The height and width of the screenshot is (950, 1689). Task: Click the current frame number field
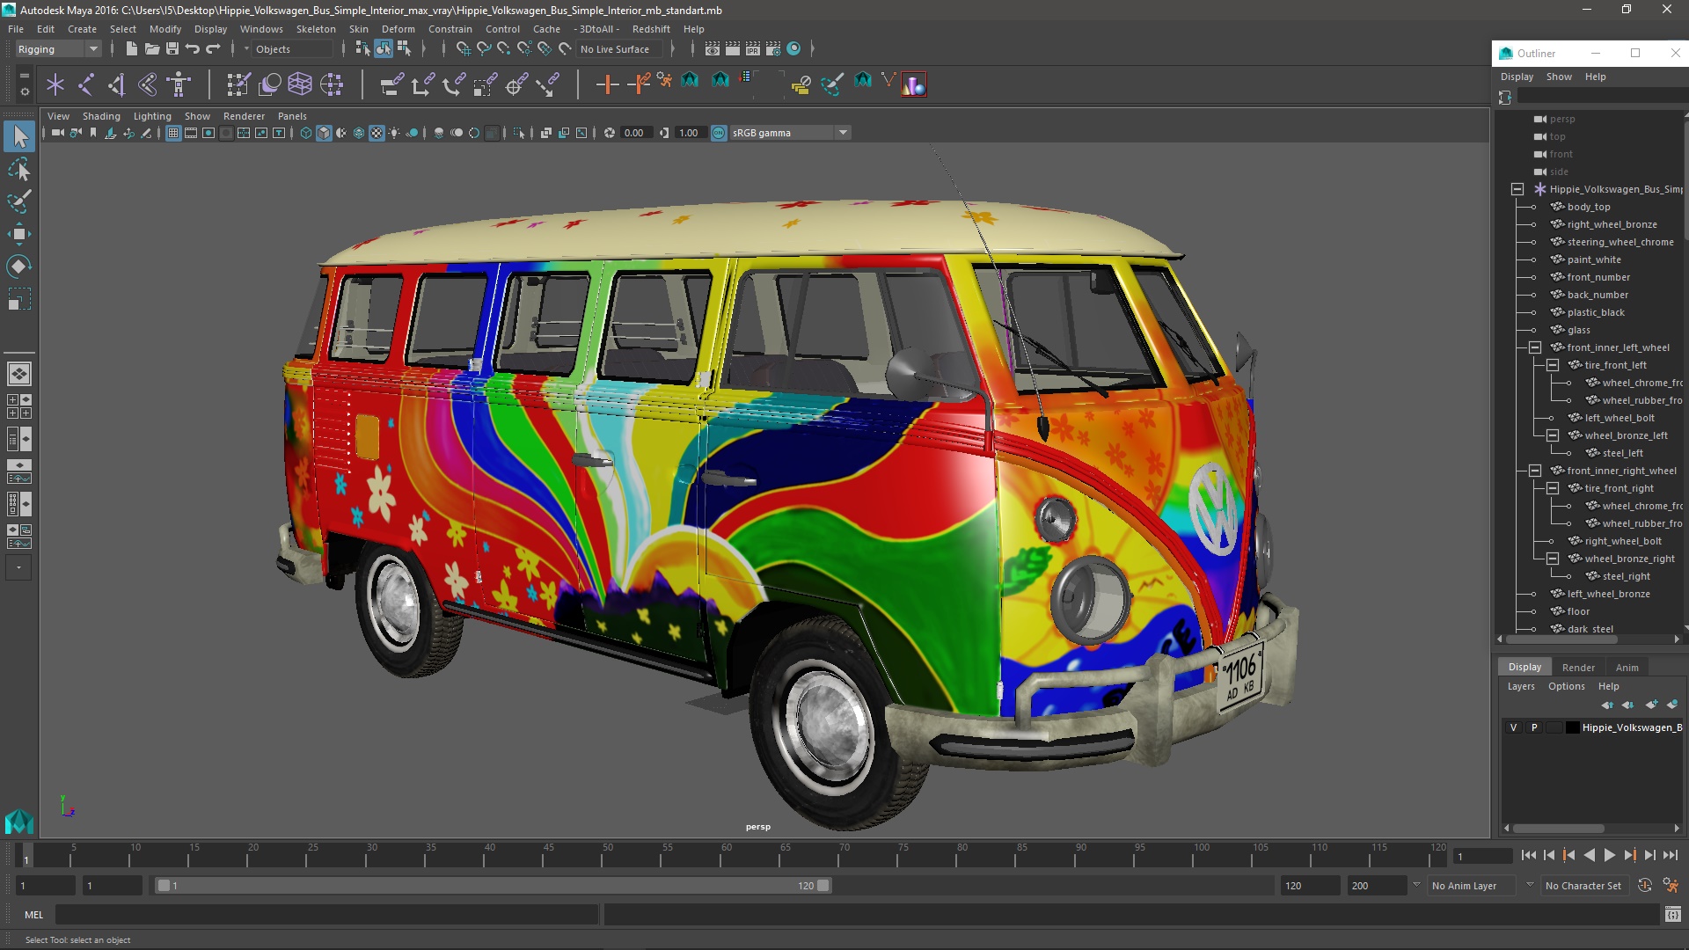(1483, 856)
